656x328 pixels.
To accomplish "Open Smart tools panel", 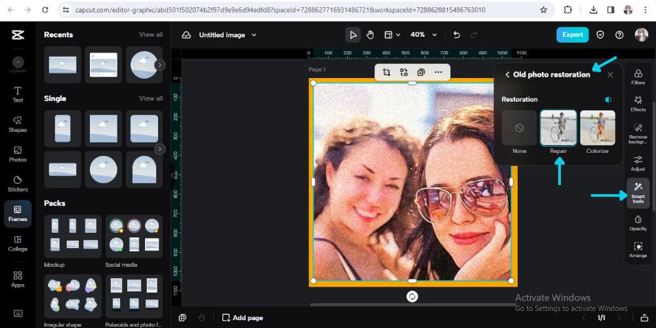I will click(x=638, y=193).
